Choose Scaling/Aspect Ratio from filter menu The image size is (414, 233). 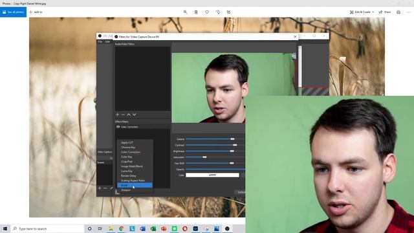(x=135, y=181)
